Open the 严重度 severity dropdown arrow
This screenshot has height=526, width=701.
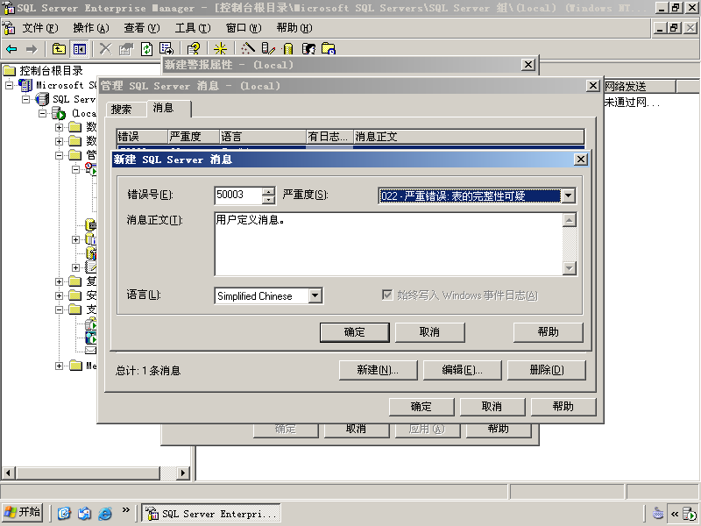coord(568,195)
